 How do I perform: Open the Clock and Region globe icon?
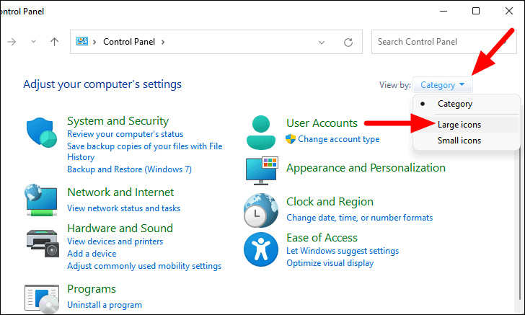[261, 210]
